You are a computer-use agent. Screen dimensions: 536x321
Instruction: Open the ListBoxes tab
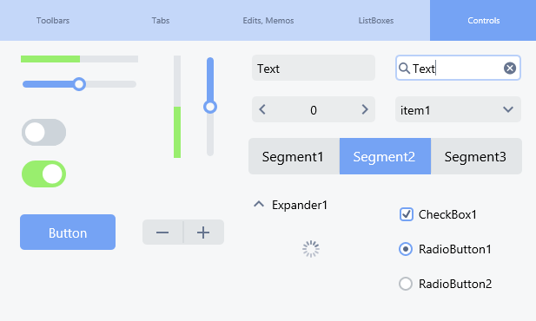[x=376, y=21]
